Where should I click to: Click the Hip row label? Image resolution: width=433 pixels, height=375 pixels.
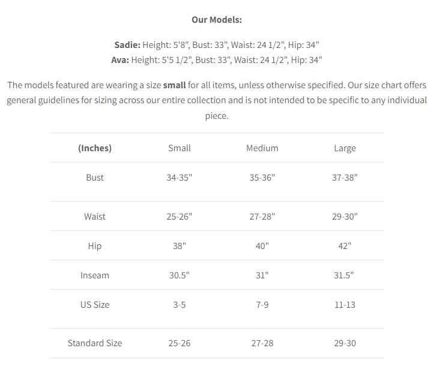pyautogui.click(x=95, y=246)
